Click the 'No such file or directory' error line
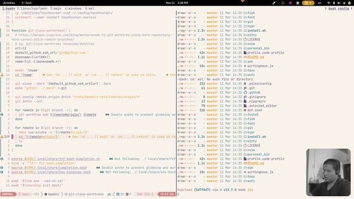Viewport: 354px width, 199px height. point(215,79)
